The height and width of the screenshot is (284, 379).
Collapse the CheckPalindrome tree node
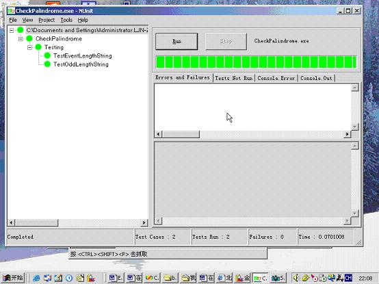pos(21,39)
